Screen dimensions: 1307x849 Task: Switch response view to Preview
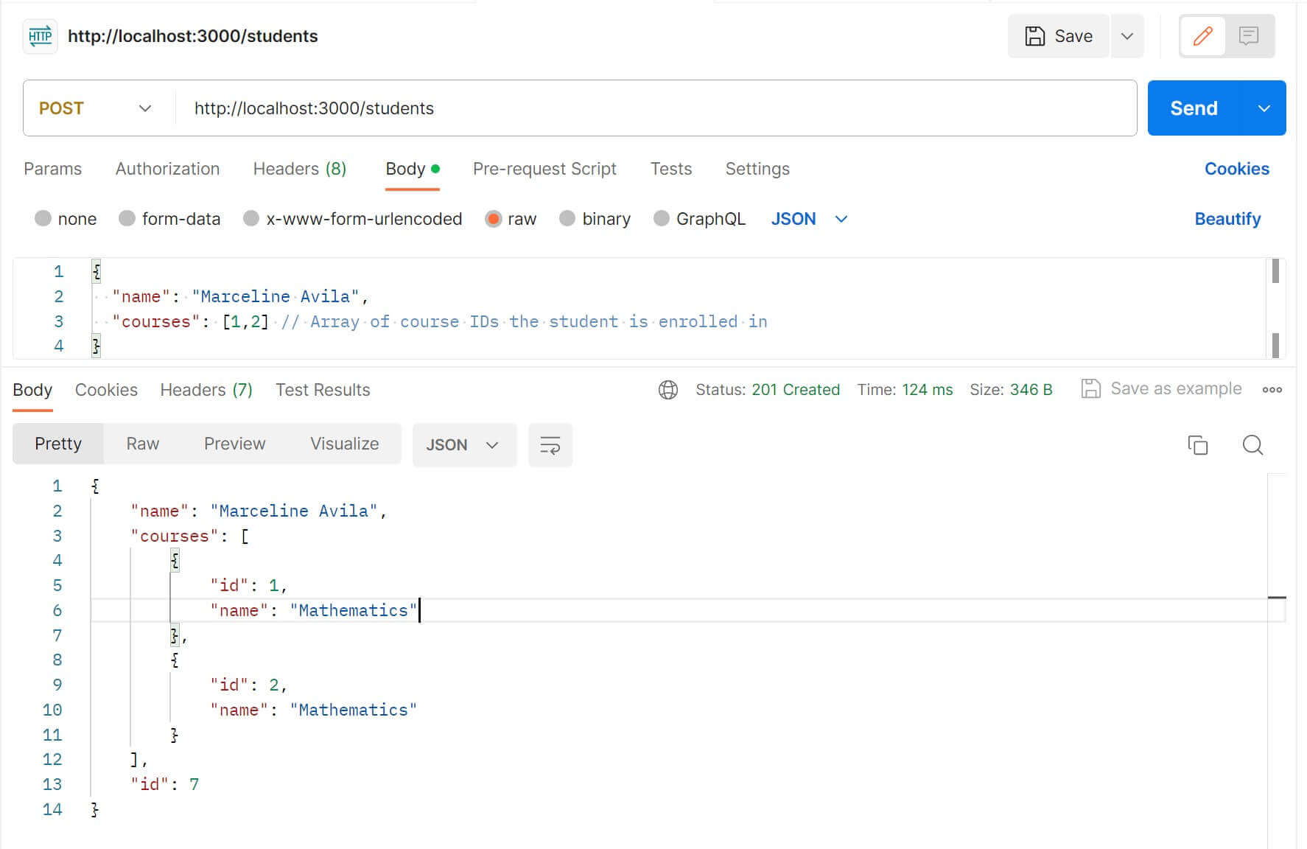click(x=234, y=444)
